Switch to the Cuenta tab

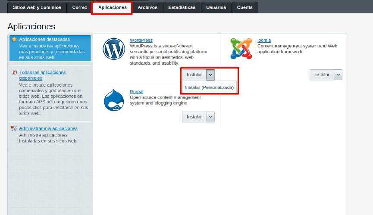pyautogui.click(x=244, y=7)
